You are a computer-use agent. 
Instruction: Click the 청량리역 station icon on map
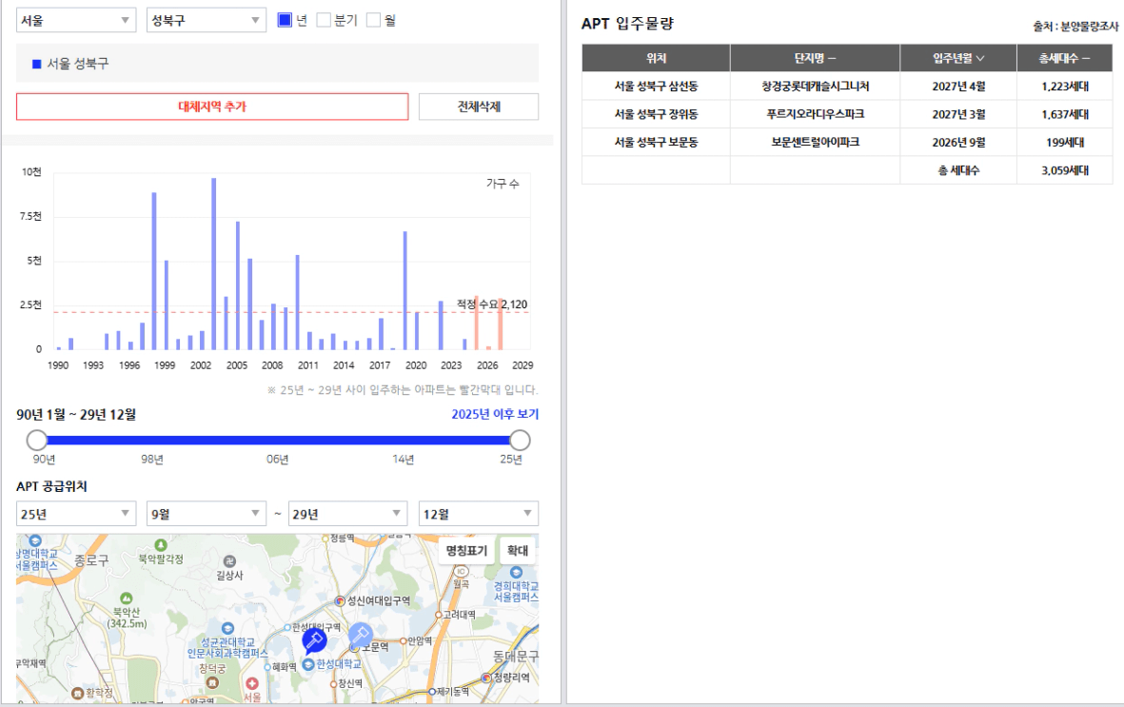pos(486,678)
